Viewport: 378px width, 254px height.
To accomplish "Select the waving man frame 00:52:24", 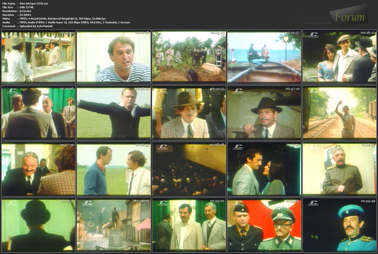I will tap(340, 113).
